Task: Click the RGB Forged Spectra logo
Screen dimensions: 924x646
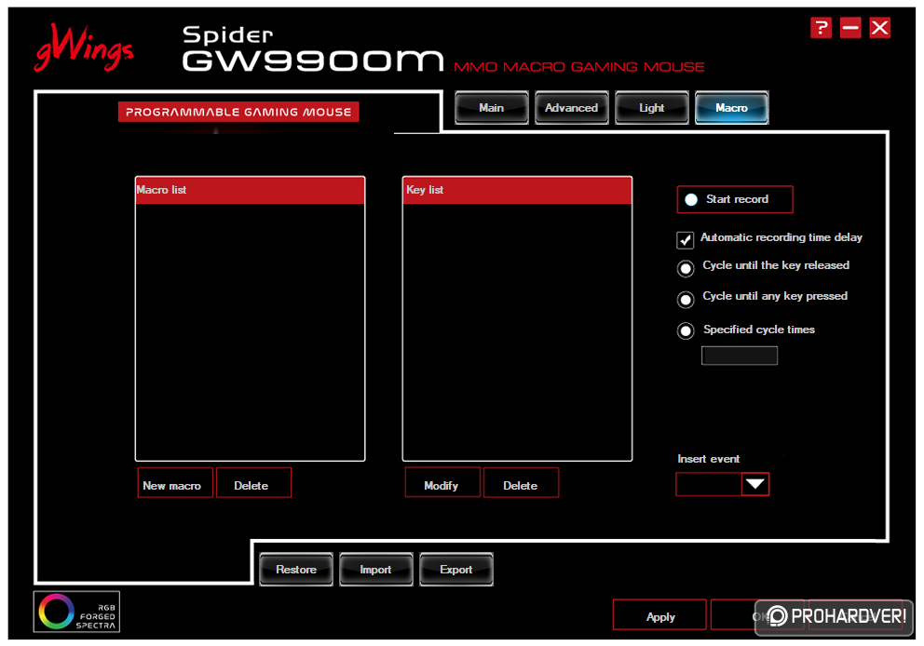Action: [76, 612]
